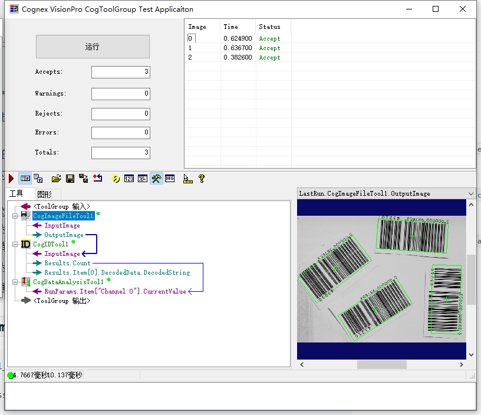The width and height of the screenshot is (481, 415).
Task: Click the Status column header
Action: 274,27
